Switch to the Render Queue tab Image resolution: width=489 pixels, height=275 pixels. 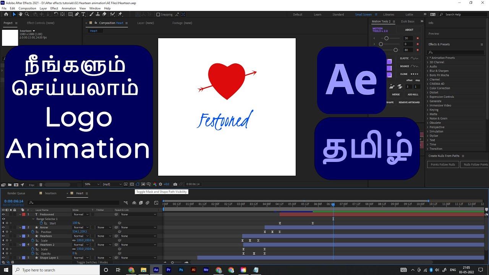coord(16,193)
